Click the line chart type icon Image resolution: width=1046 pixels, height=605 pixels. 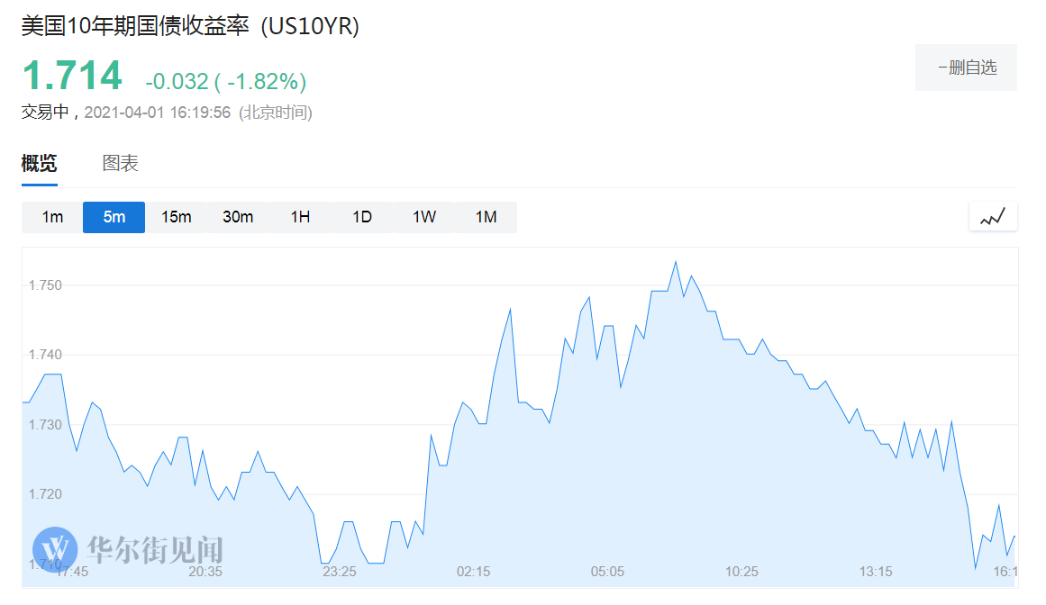(x=993, y=217)
